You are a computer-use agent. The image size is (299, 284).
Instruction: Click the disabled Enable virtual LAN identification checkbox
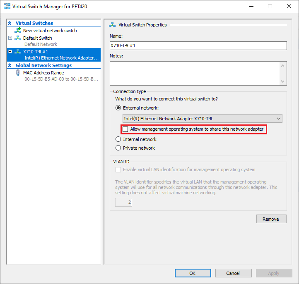click(118, 169)
